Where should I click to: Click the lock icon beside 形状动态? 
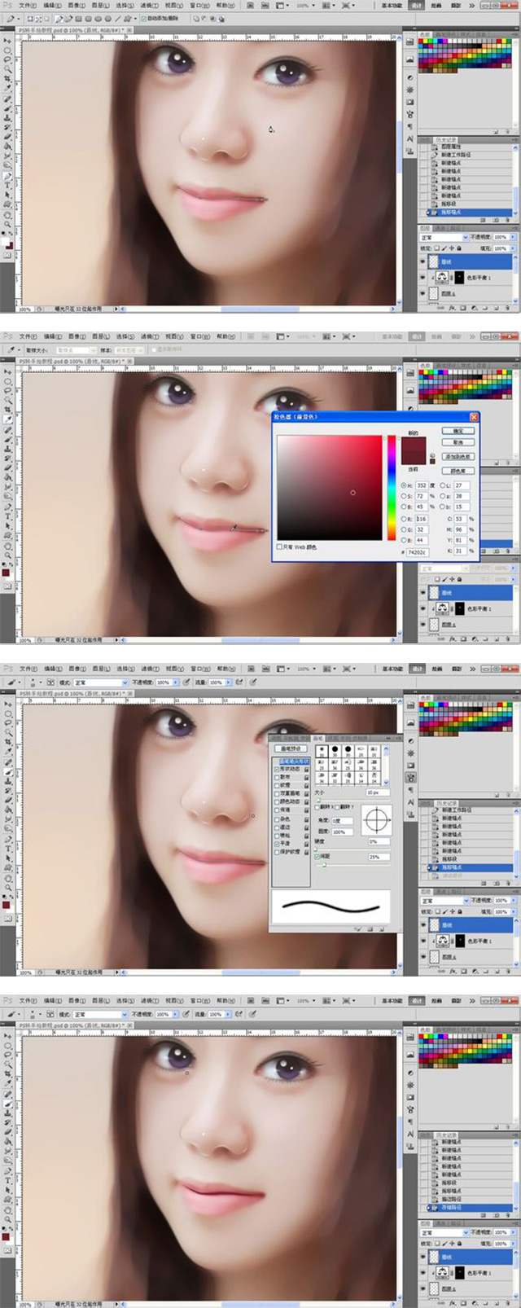[x=307, y=769]
